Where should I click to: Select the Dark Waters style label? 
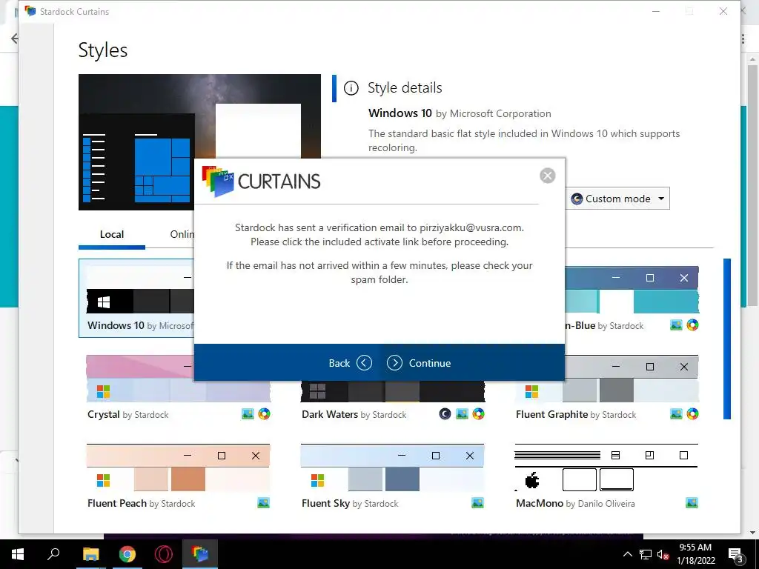coord(354,415)
